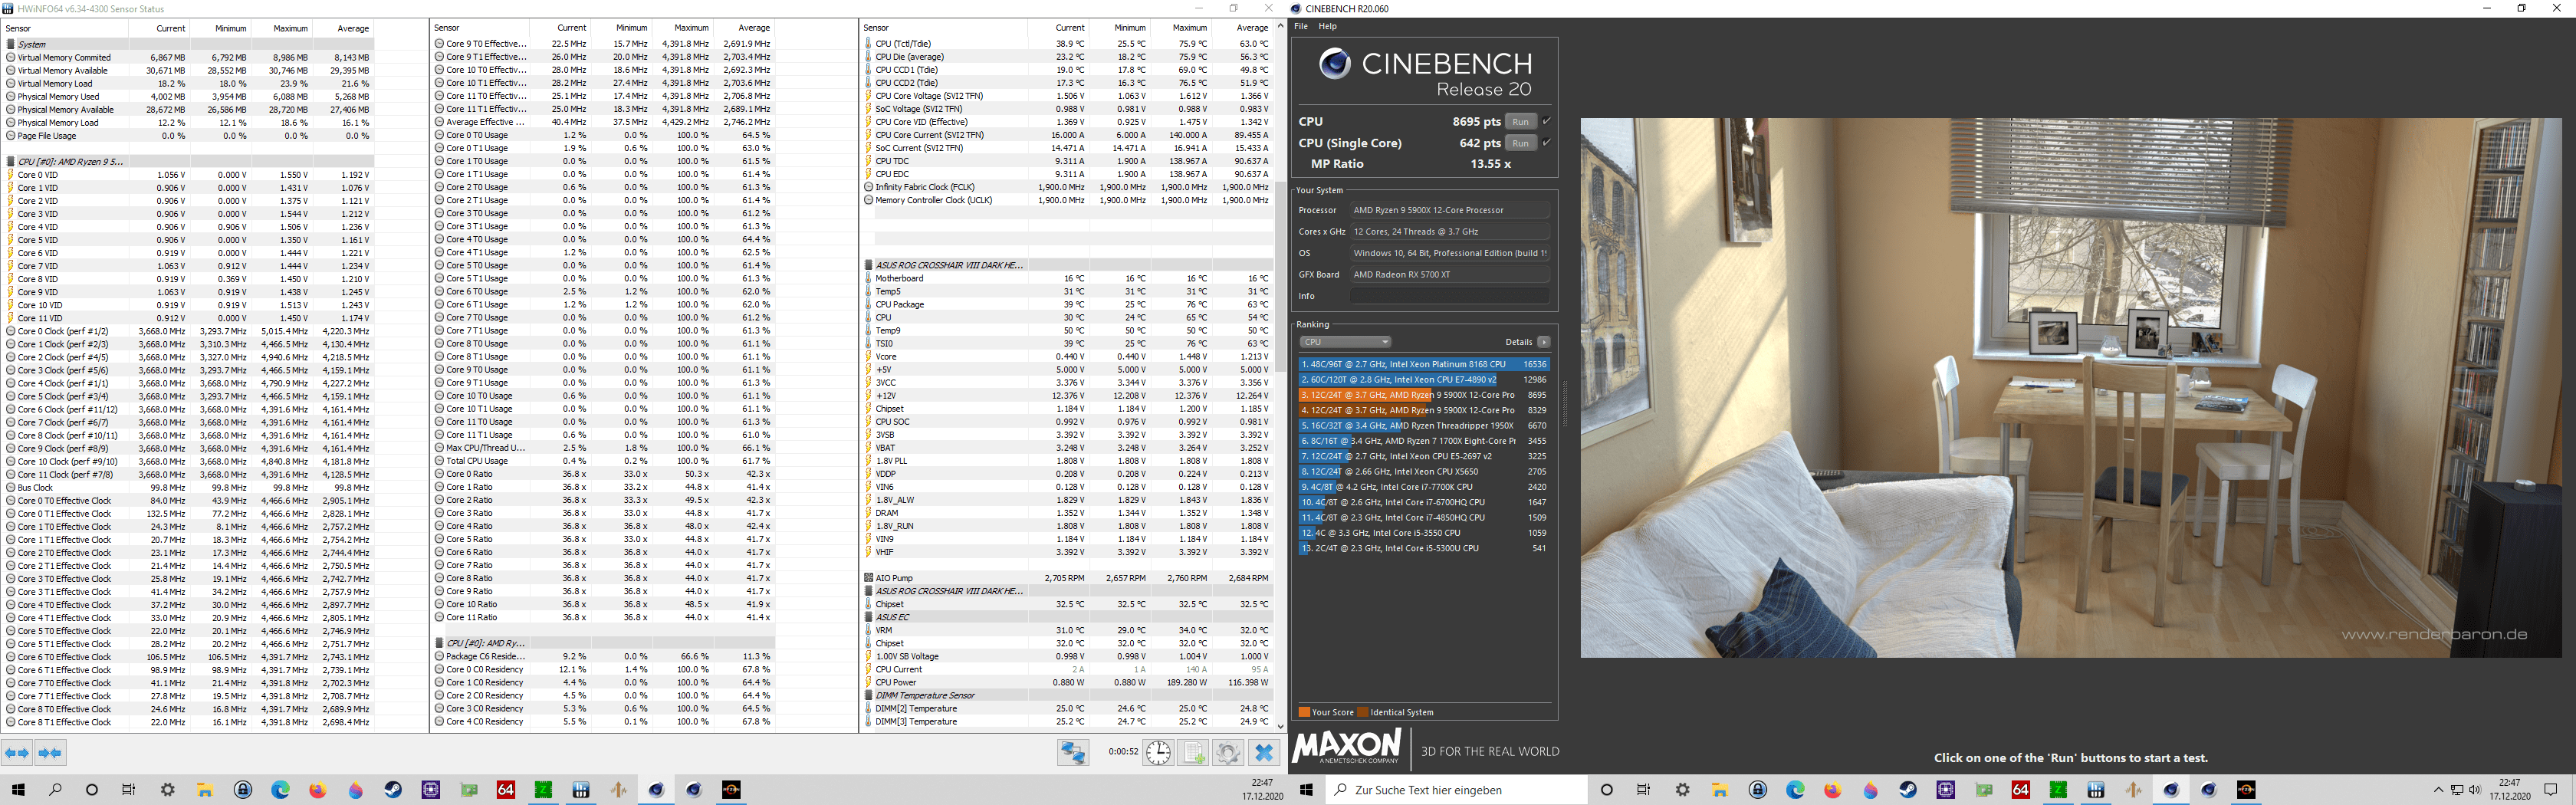Open Start menu in taskbar under HWiNFO
Screen dimensions: 2576x805
point(18,790)
